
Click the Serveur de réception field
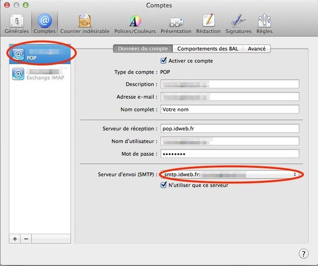(229, 128)
